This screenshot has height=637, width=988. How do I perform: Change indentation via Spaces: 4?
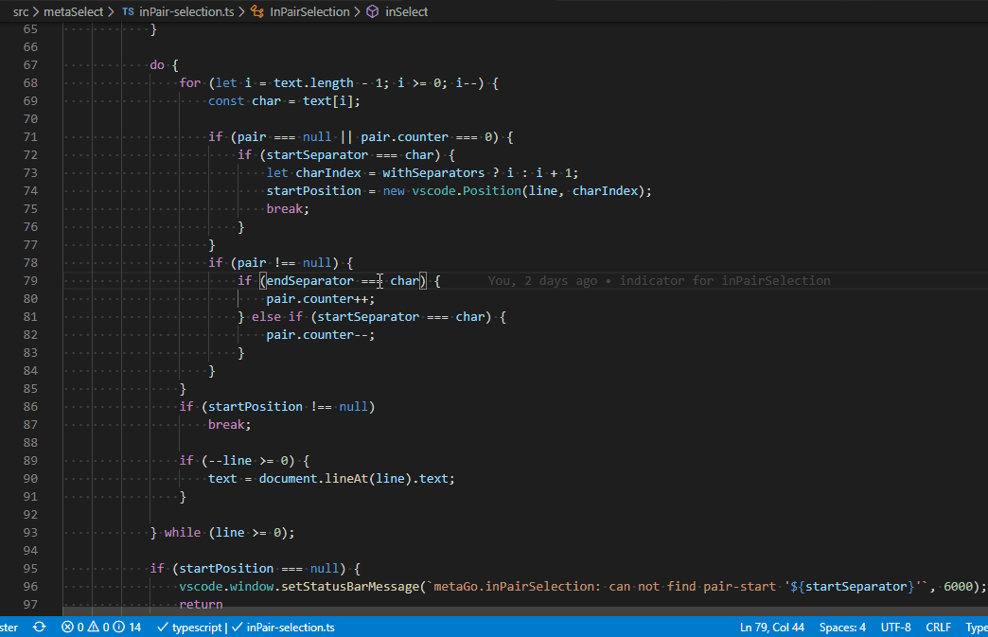tap(842, 627)
